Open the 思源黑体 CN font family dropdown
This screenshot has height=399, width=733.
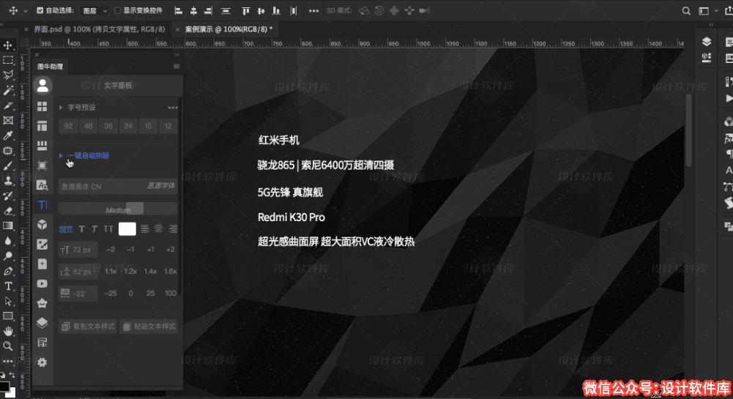click(x=118, y=186)
